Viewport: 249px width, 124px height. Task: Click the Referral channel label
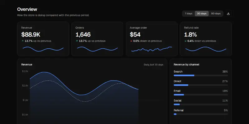tap(179, 110)
